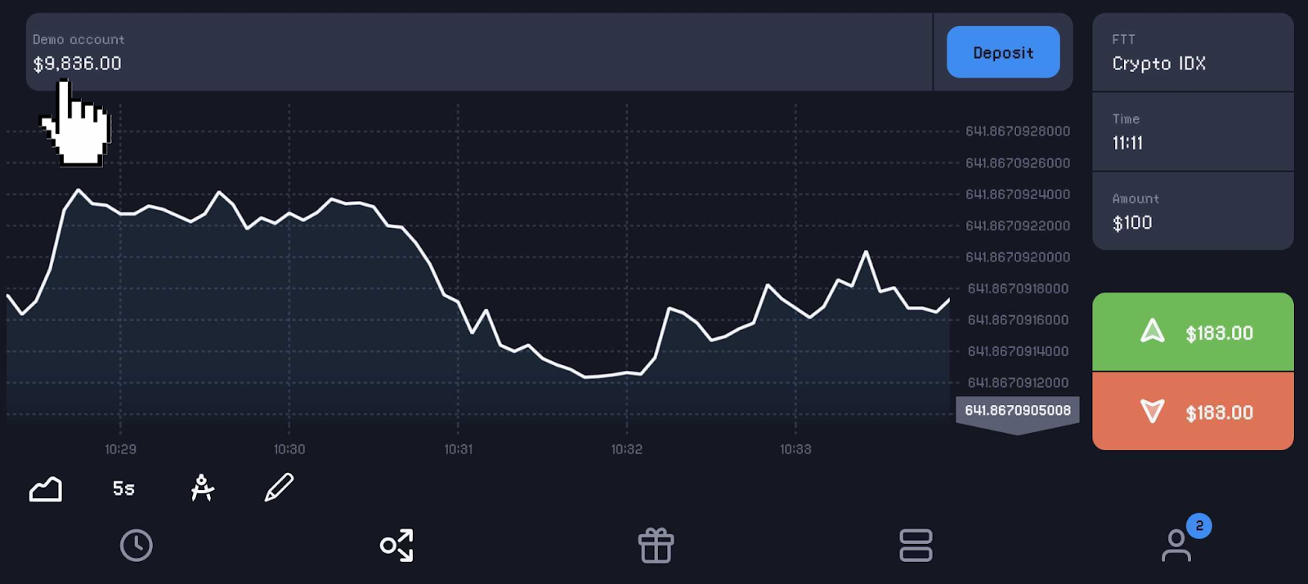Place a down trade with red $183.00 button
This screenshot has width=1308, height=584.
pos(1192,412)
